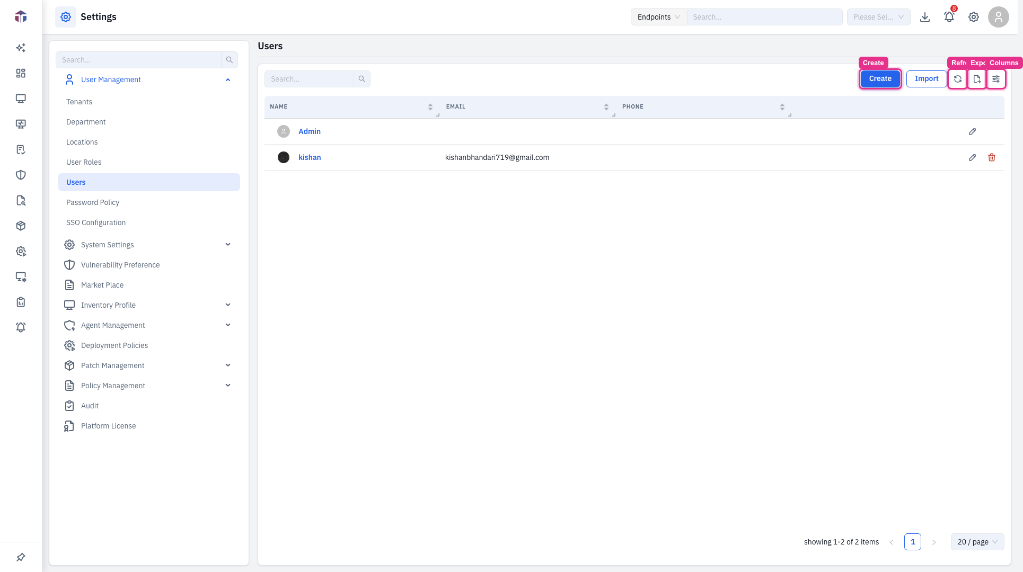Expand the Policy Management section
Viewport: 1023px width, 572px height.
[x=228, y=386]
